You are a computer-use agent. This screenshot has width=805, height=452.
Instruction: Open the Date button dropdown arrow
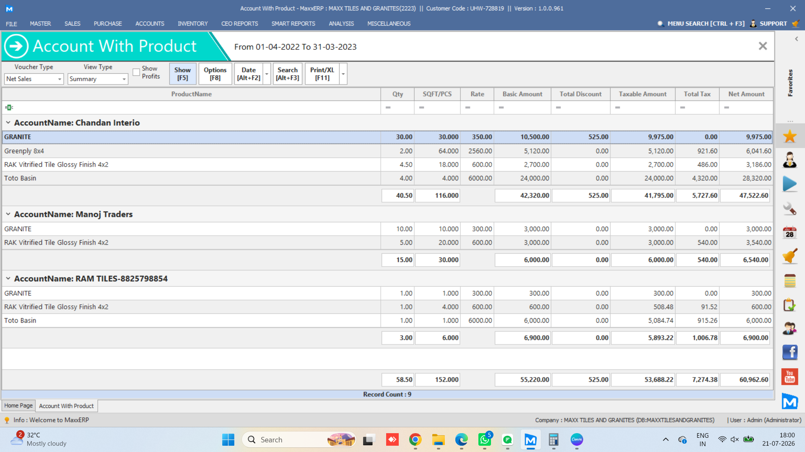click(x=267, y=74)
